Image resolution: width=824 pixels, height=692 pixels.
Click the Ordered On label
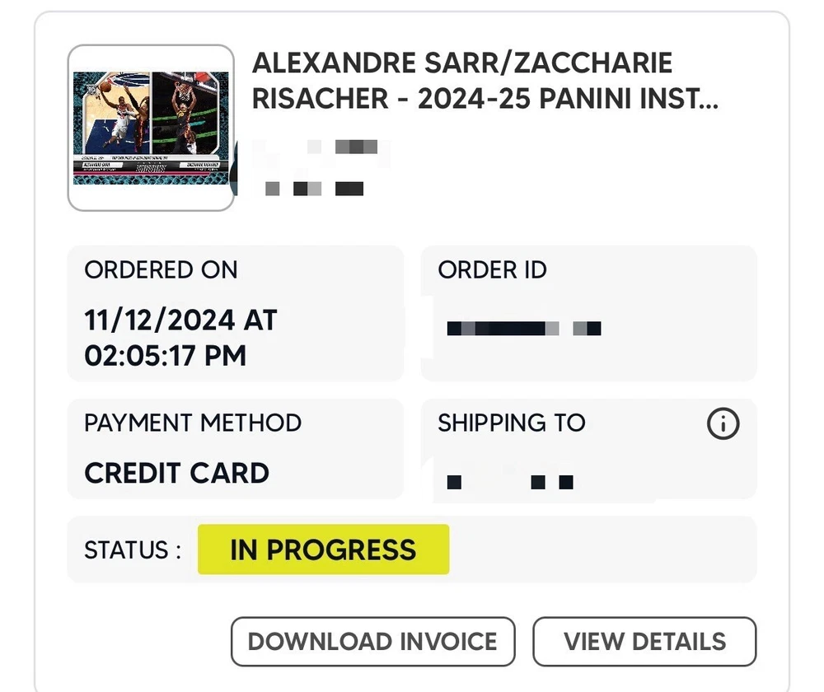click(x=161, y=270)
